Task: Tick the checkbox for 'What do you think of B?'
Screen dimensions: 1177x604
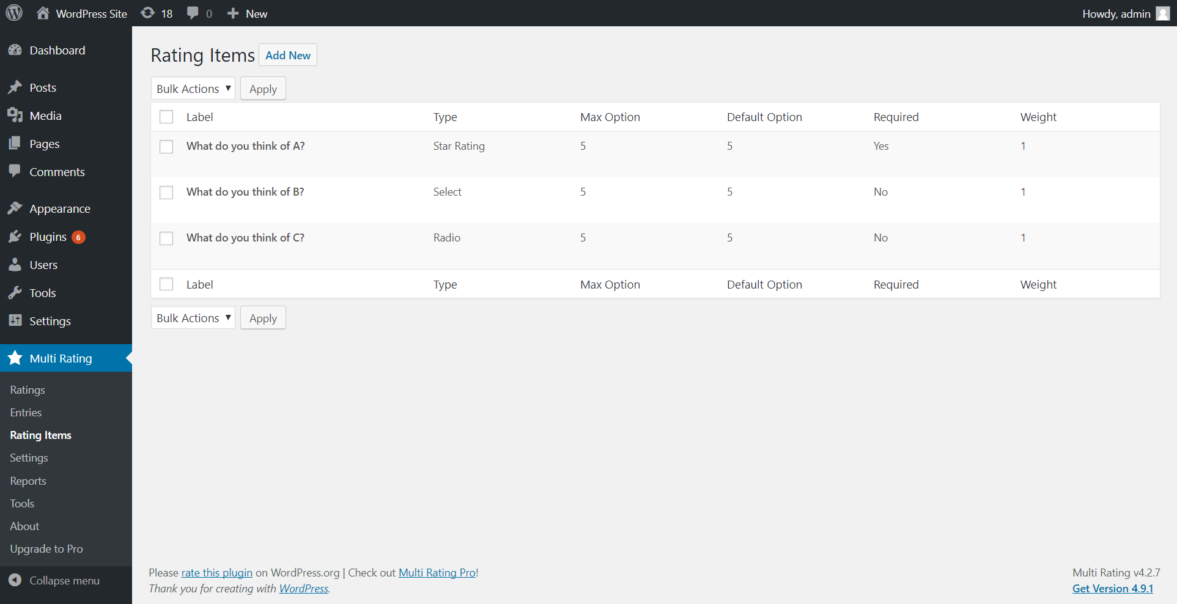Action: click(166, 193)
